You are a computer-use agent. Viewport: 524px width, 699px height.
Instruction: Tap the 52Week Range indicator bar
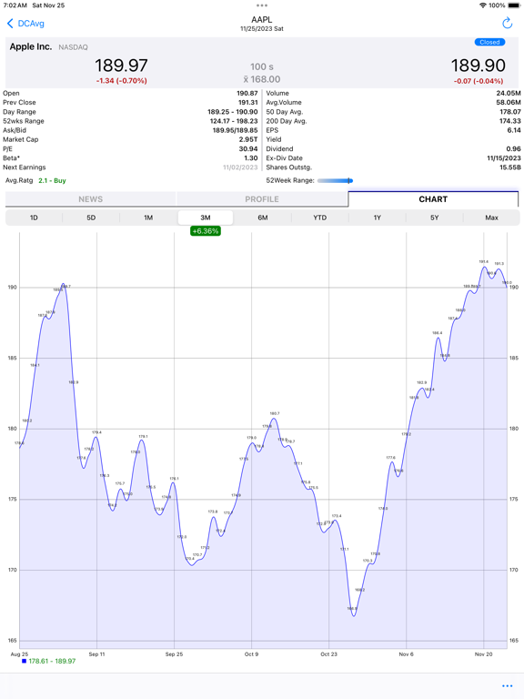point(335,180)
